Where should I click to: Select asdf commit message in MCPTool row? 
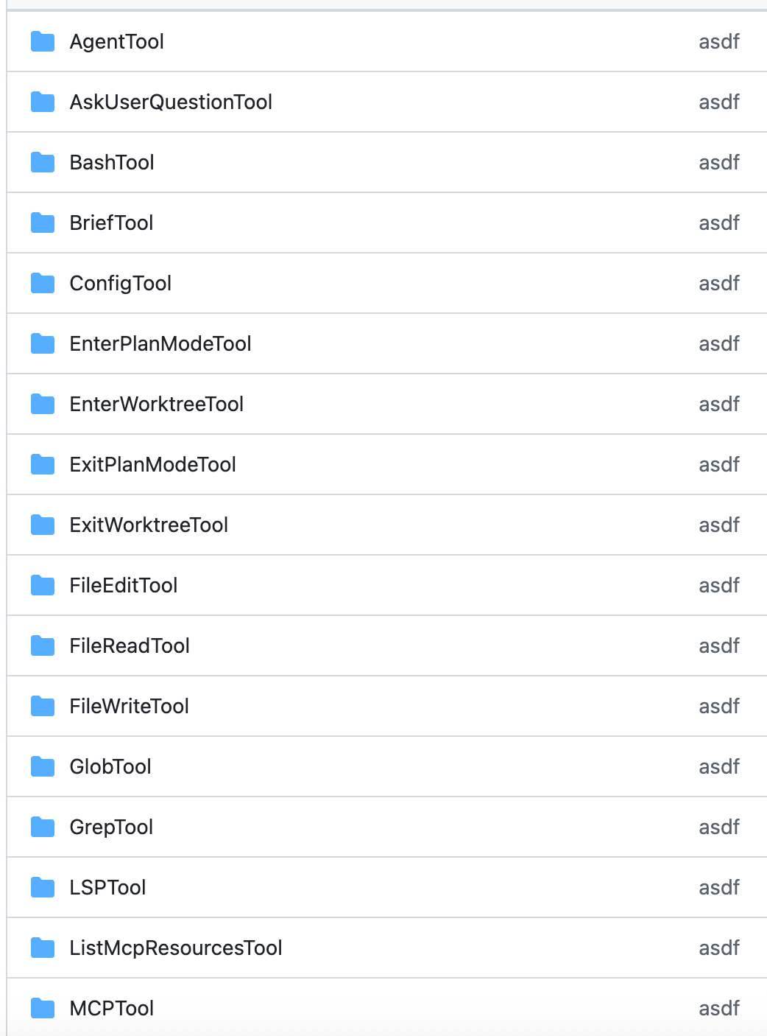pos(719,1009)
